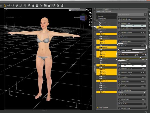Click the filter text input field
This screenshot has width=150, height=113.
131,14
